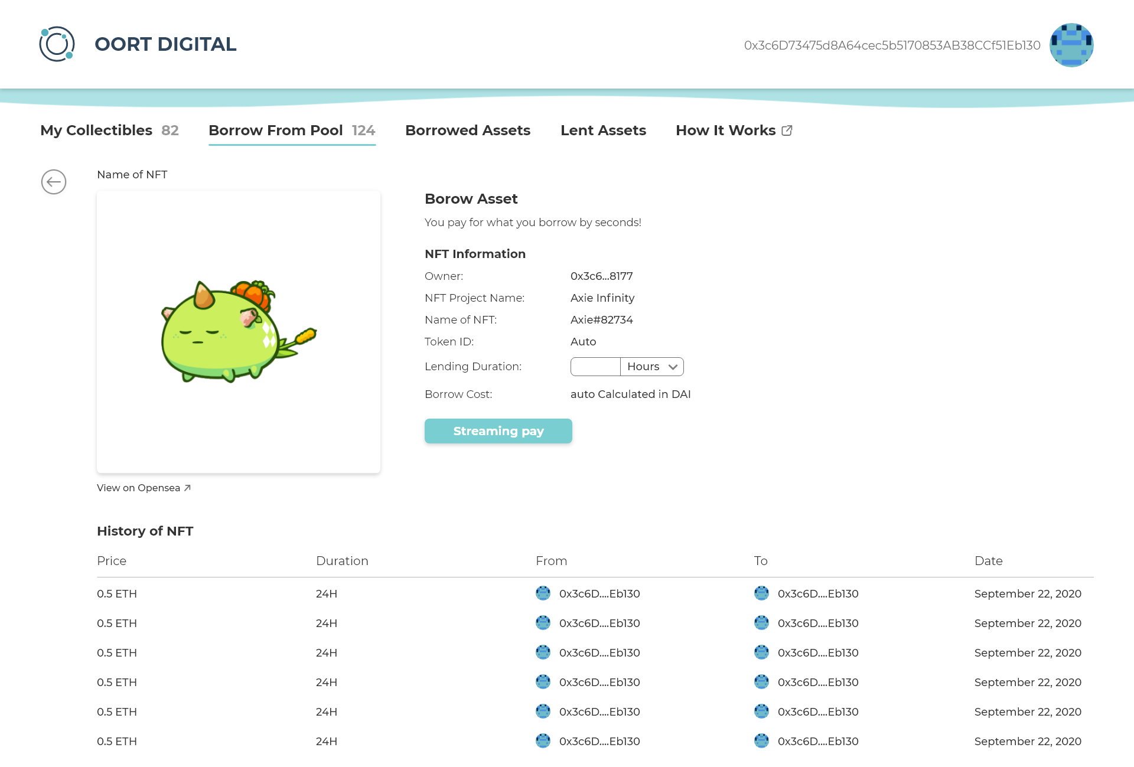Click the arrow icon next to View on Opensea
Viewport: 1134px width, 767px height.
pos(187,488)
